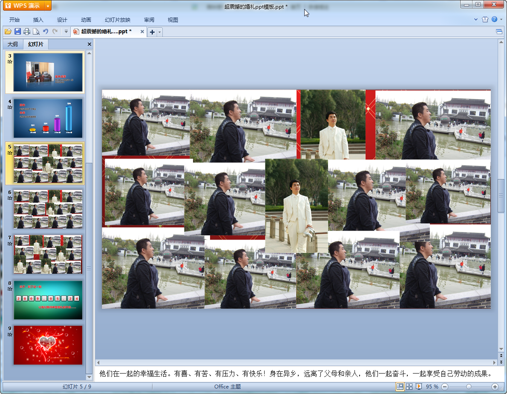
Task: Open the dropdown next to the new-tab plus
Action: 159,32
